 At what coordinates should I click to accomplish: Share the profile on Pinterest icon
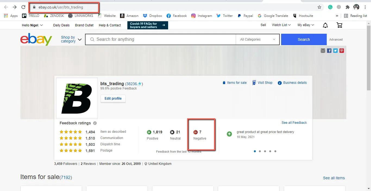tap(342, 51)
